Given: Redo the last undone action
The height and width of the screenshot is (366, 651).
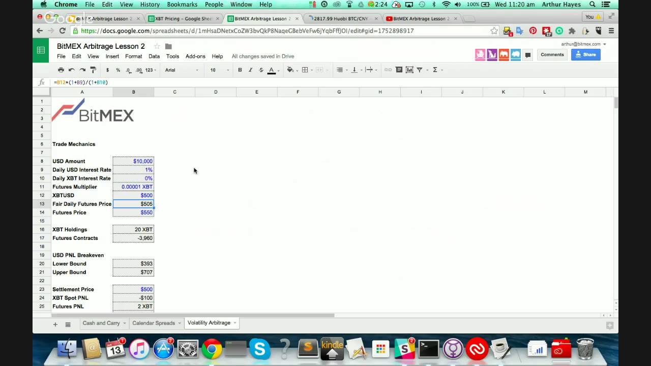Looking at the screenshot, I should [x=82, y=70].
